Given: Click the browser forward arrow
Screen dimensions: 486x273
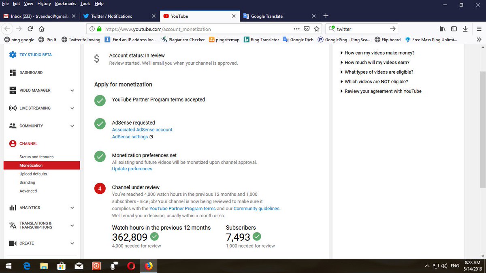Looking at the screenshot, I should pyautogui.click(x=19, y=29).
